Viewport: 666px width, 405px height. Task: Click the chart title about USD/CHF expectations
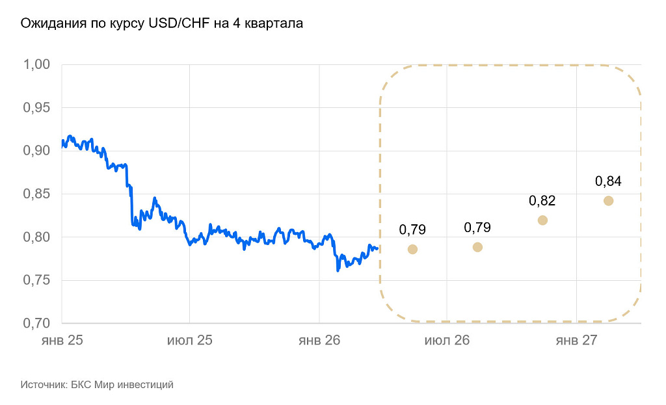pos(162,24)
